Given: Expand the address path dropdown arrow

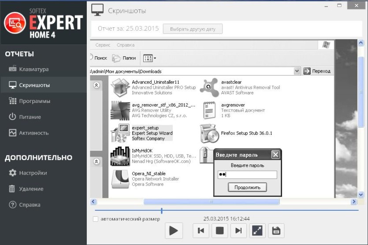Looking at the screenshot, I should 297,71.
